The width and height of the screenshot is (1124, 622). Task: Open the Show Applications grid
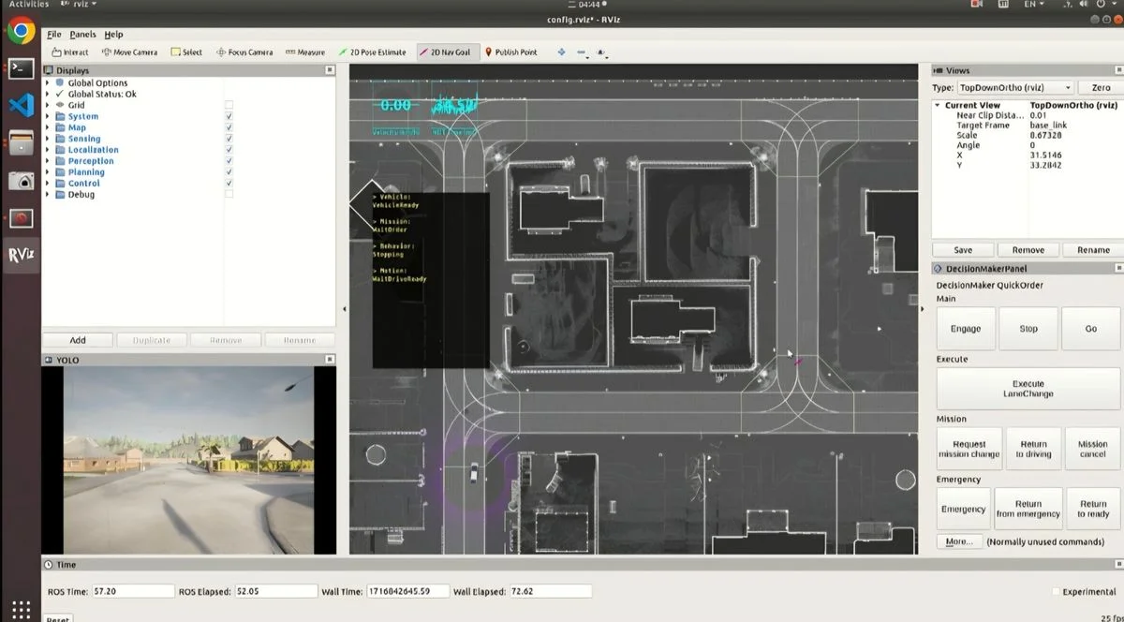point(21,608)
